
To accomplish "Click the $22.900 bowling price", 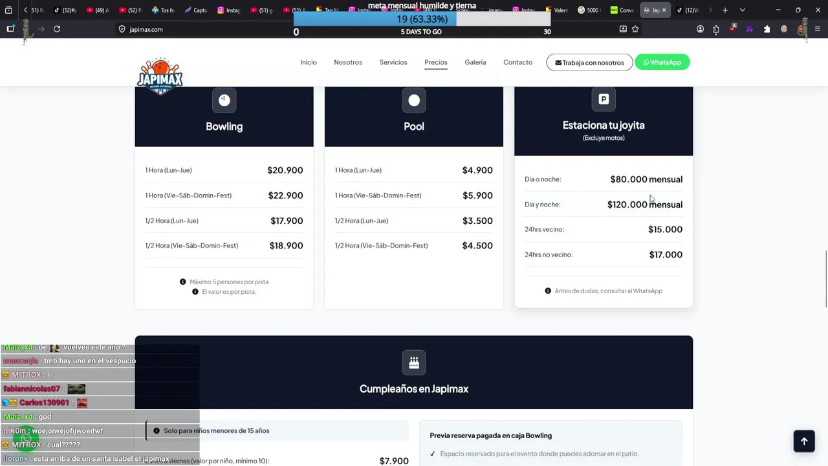I will 286,195.
